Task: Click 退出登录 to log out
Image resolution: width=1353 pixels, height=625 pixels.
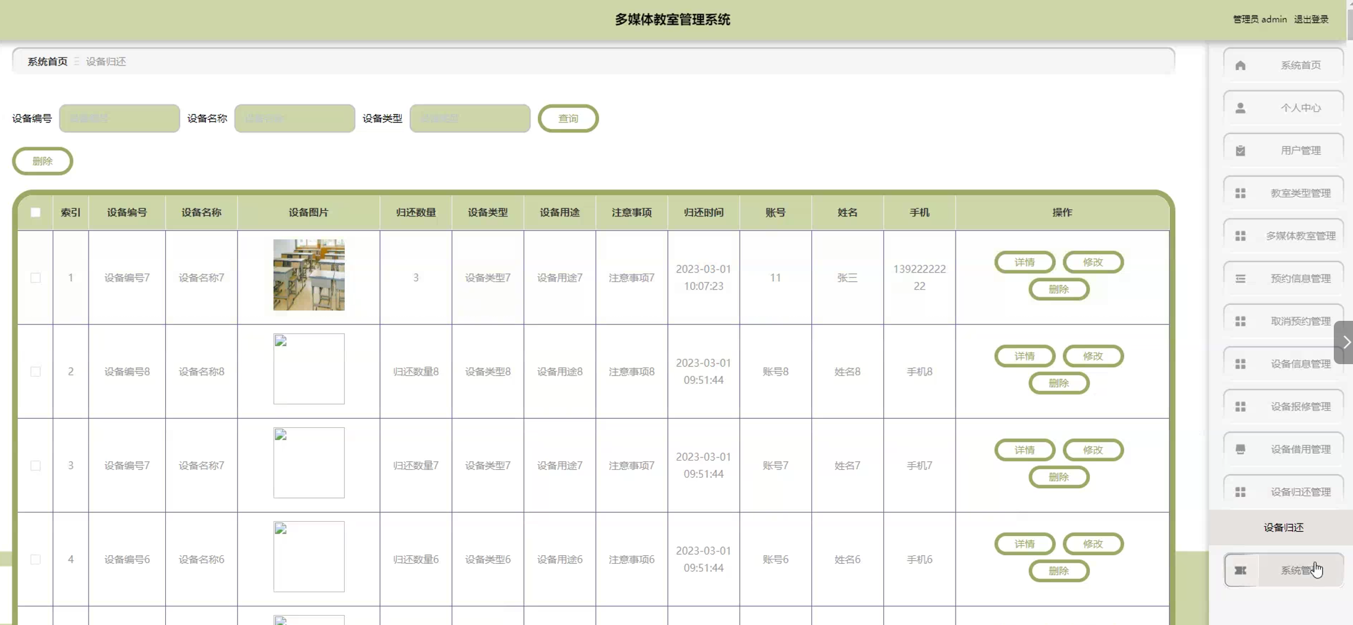Action: coord(1311,19)
